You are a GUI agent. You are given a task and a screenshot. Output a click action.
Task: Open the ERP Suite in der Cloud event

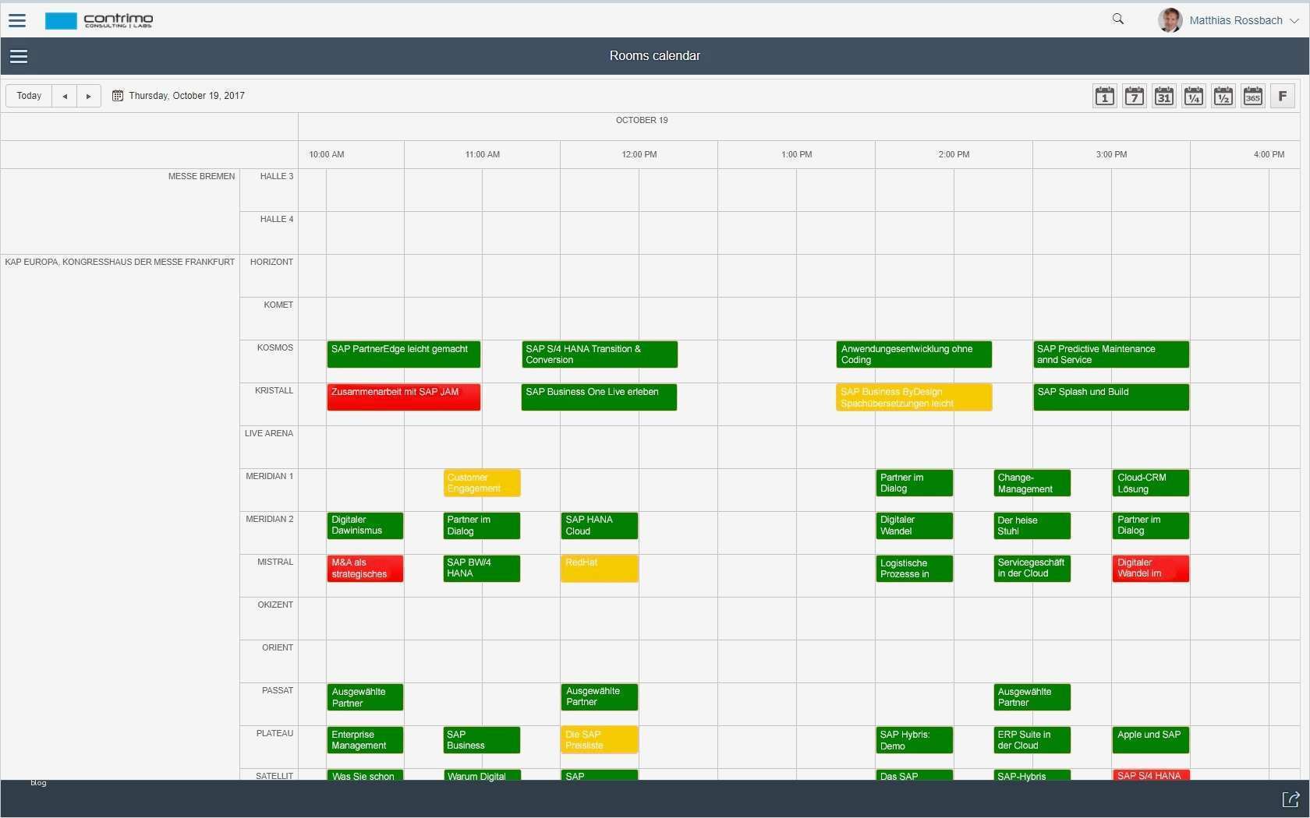click(1032, 740)
